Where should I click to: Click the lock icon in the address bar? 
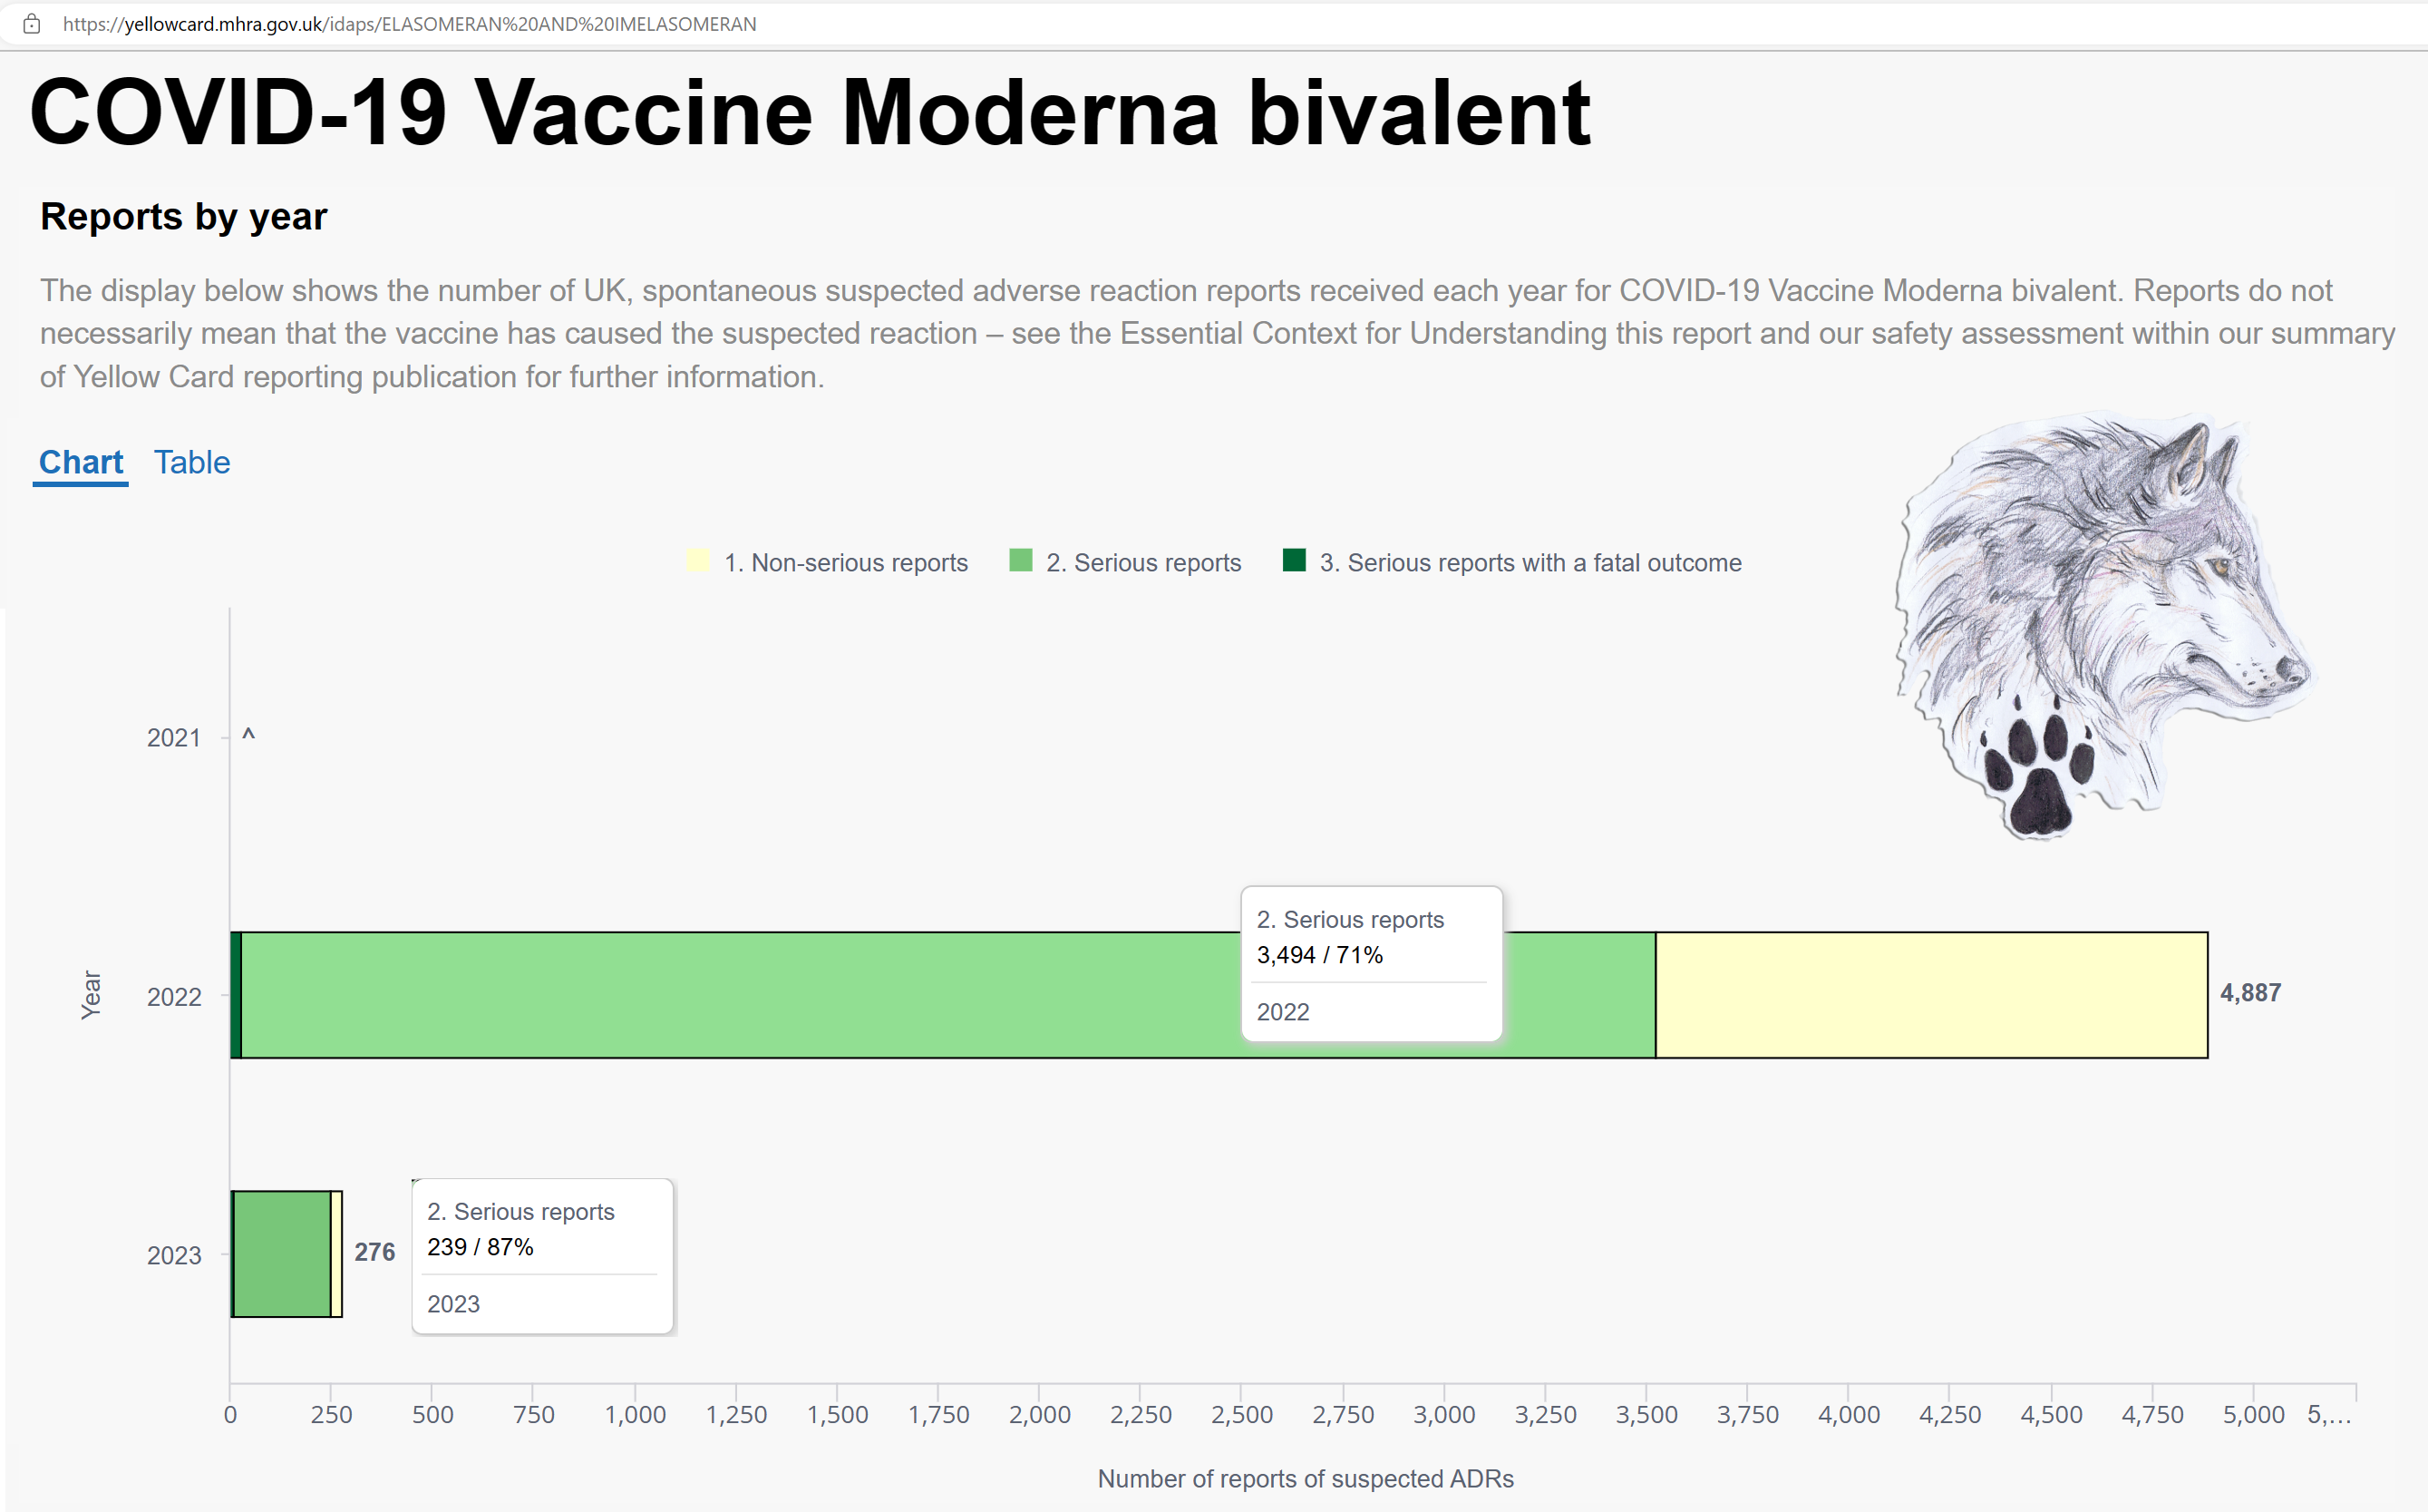[x=32, y=24]
